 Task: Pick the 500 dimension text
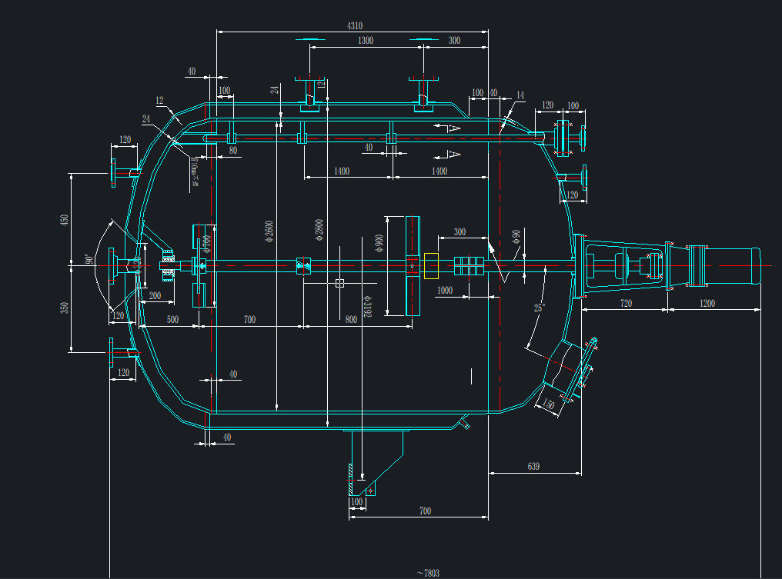[172, 319]
